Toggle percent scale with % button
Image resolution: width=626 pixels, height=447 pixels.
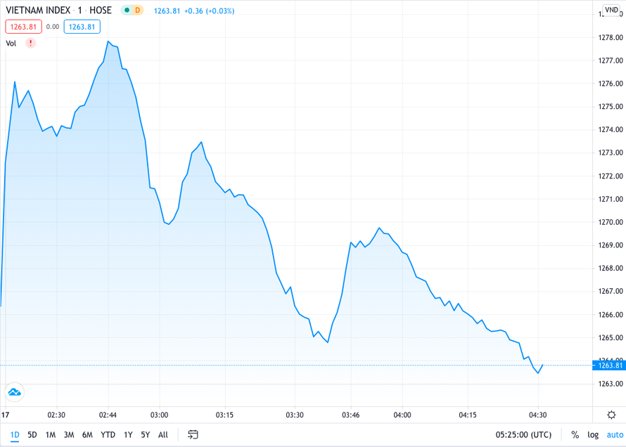(575, 435)
